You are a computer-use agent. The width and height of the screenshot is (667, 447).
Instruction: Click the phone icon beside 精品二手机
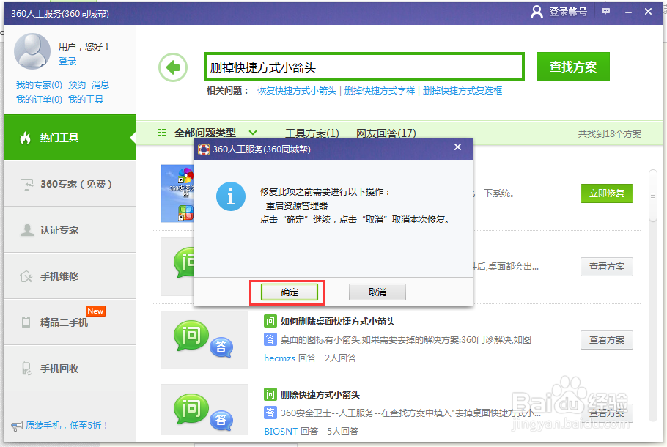point(26,322)
